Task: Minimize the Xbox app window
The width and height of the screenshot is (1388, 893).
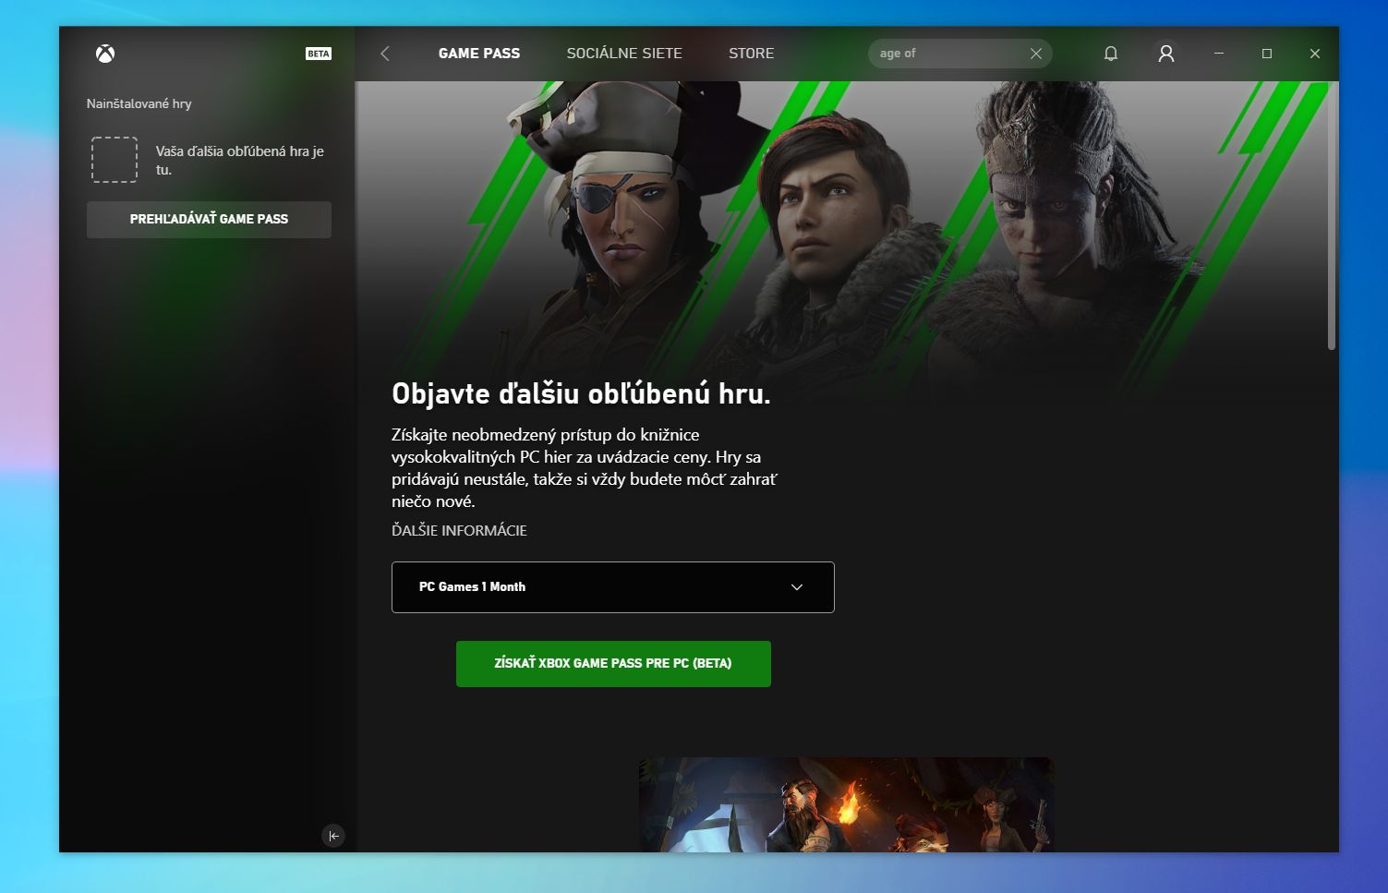Action: click(1219, 54)
